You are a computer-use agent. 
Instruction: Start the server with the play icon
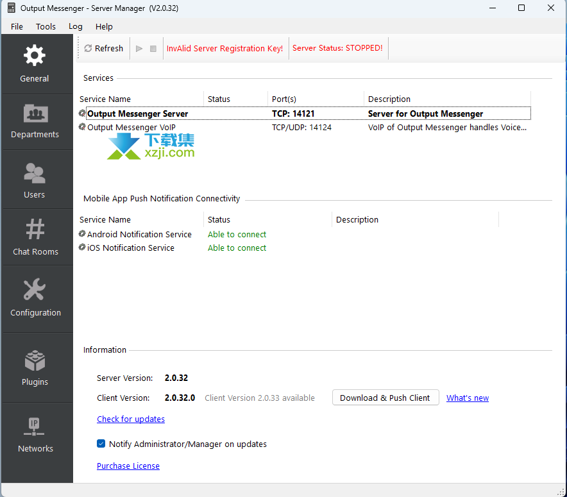pyautogui.click(x=139, y=49)
